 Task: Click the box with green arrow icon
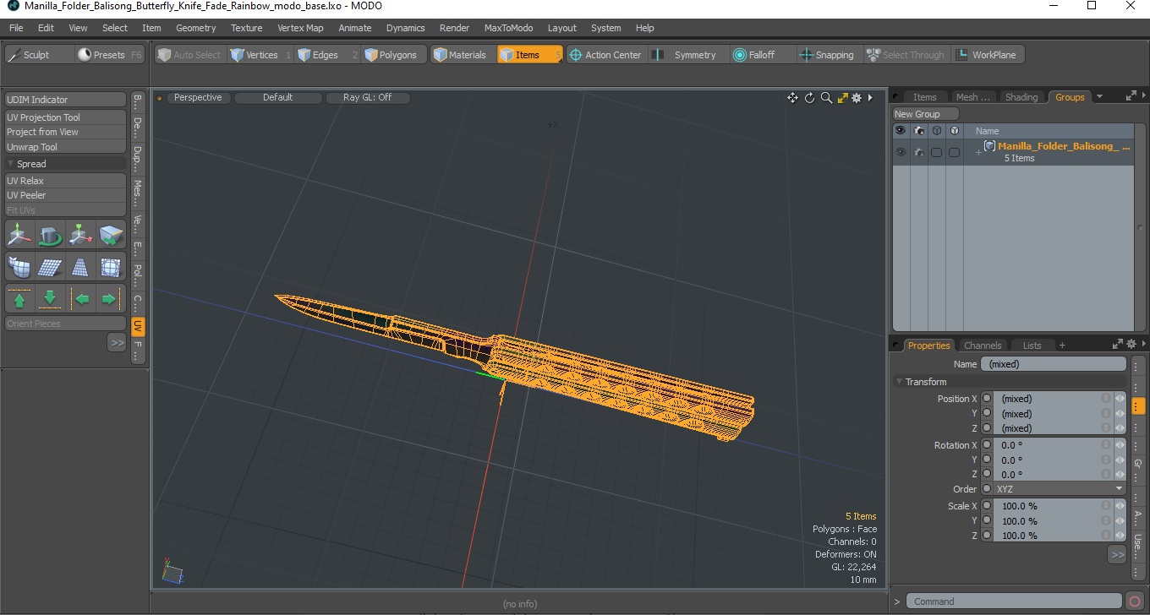point(111,235)
